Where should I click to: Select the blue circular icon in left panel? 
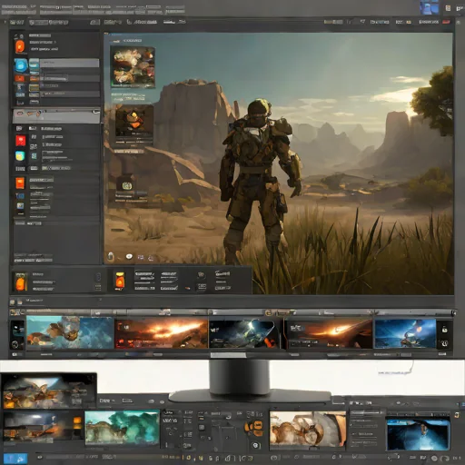click(21, 65)
